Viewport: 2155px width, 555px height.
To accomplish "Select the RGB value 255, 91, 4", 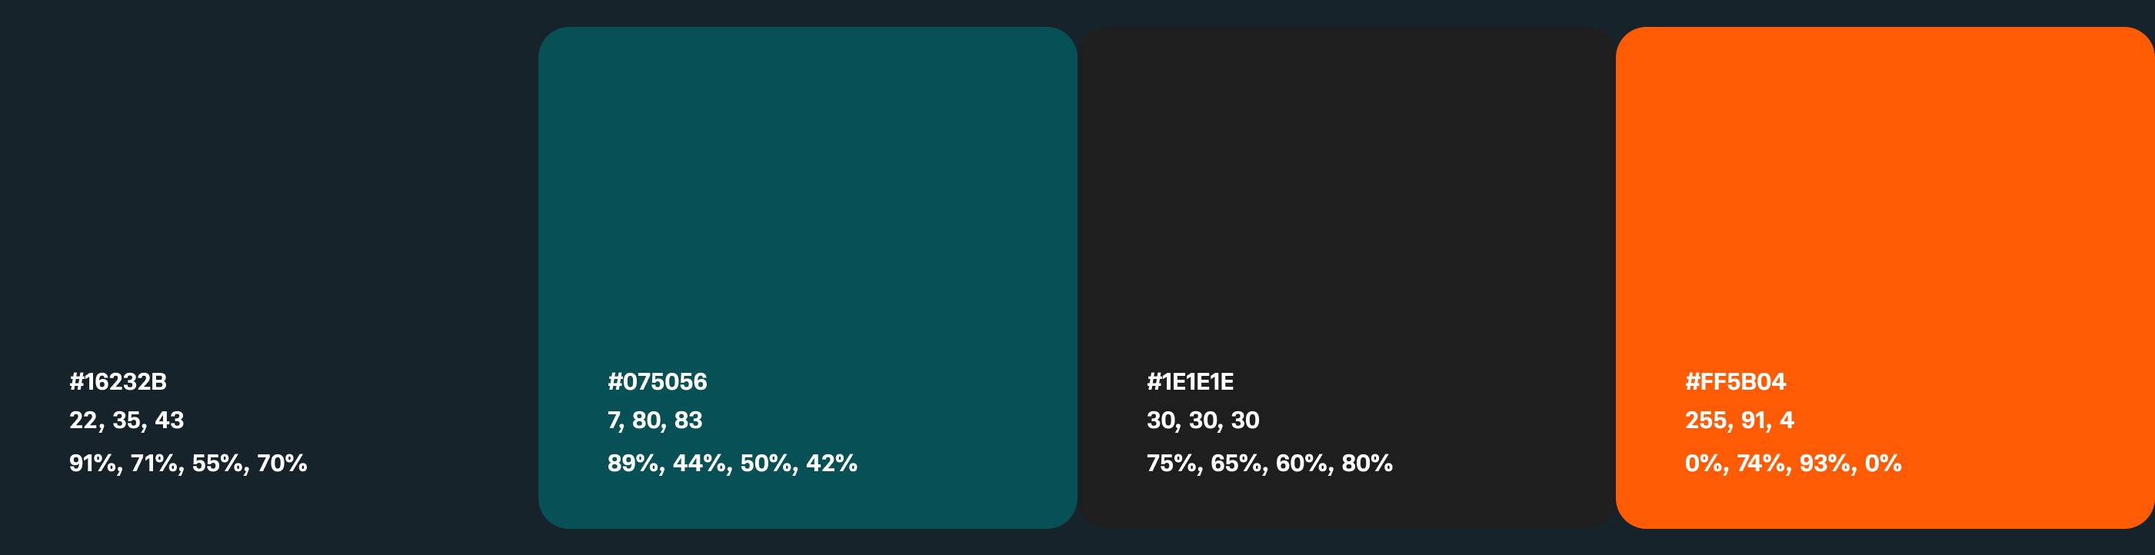I will coord(1738,420).
